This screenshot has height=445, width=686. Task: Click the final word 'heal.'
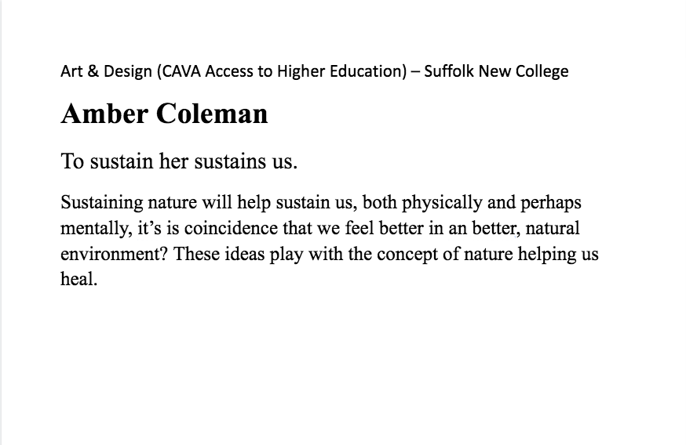click(78, 279)
